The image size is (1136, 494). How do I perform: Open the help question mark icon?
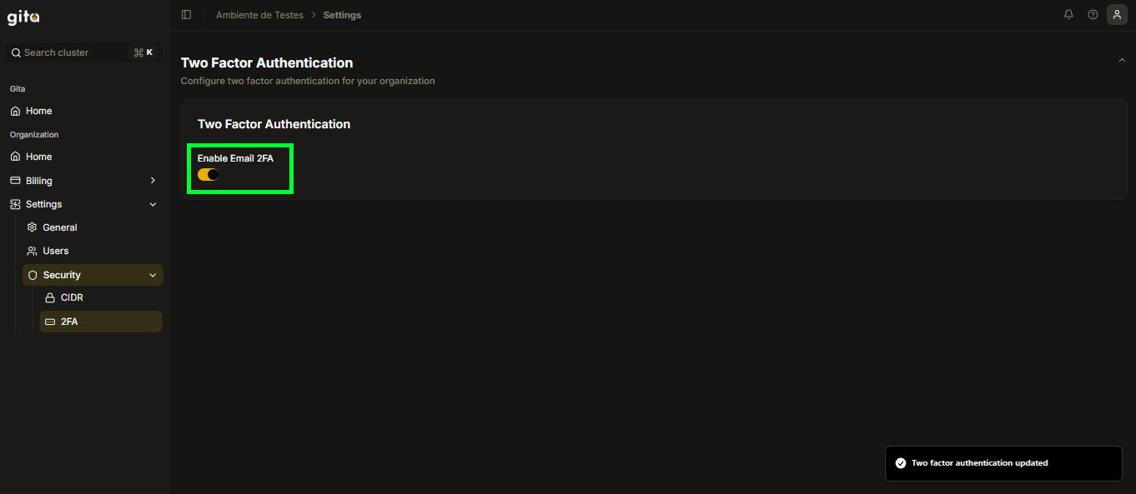[1093, 15]
